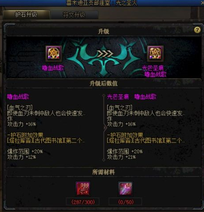The height and width of the screenshot is (212, 204).
Task: Click the (287/300) material count field
Action: point(83,202)
